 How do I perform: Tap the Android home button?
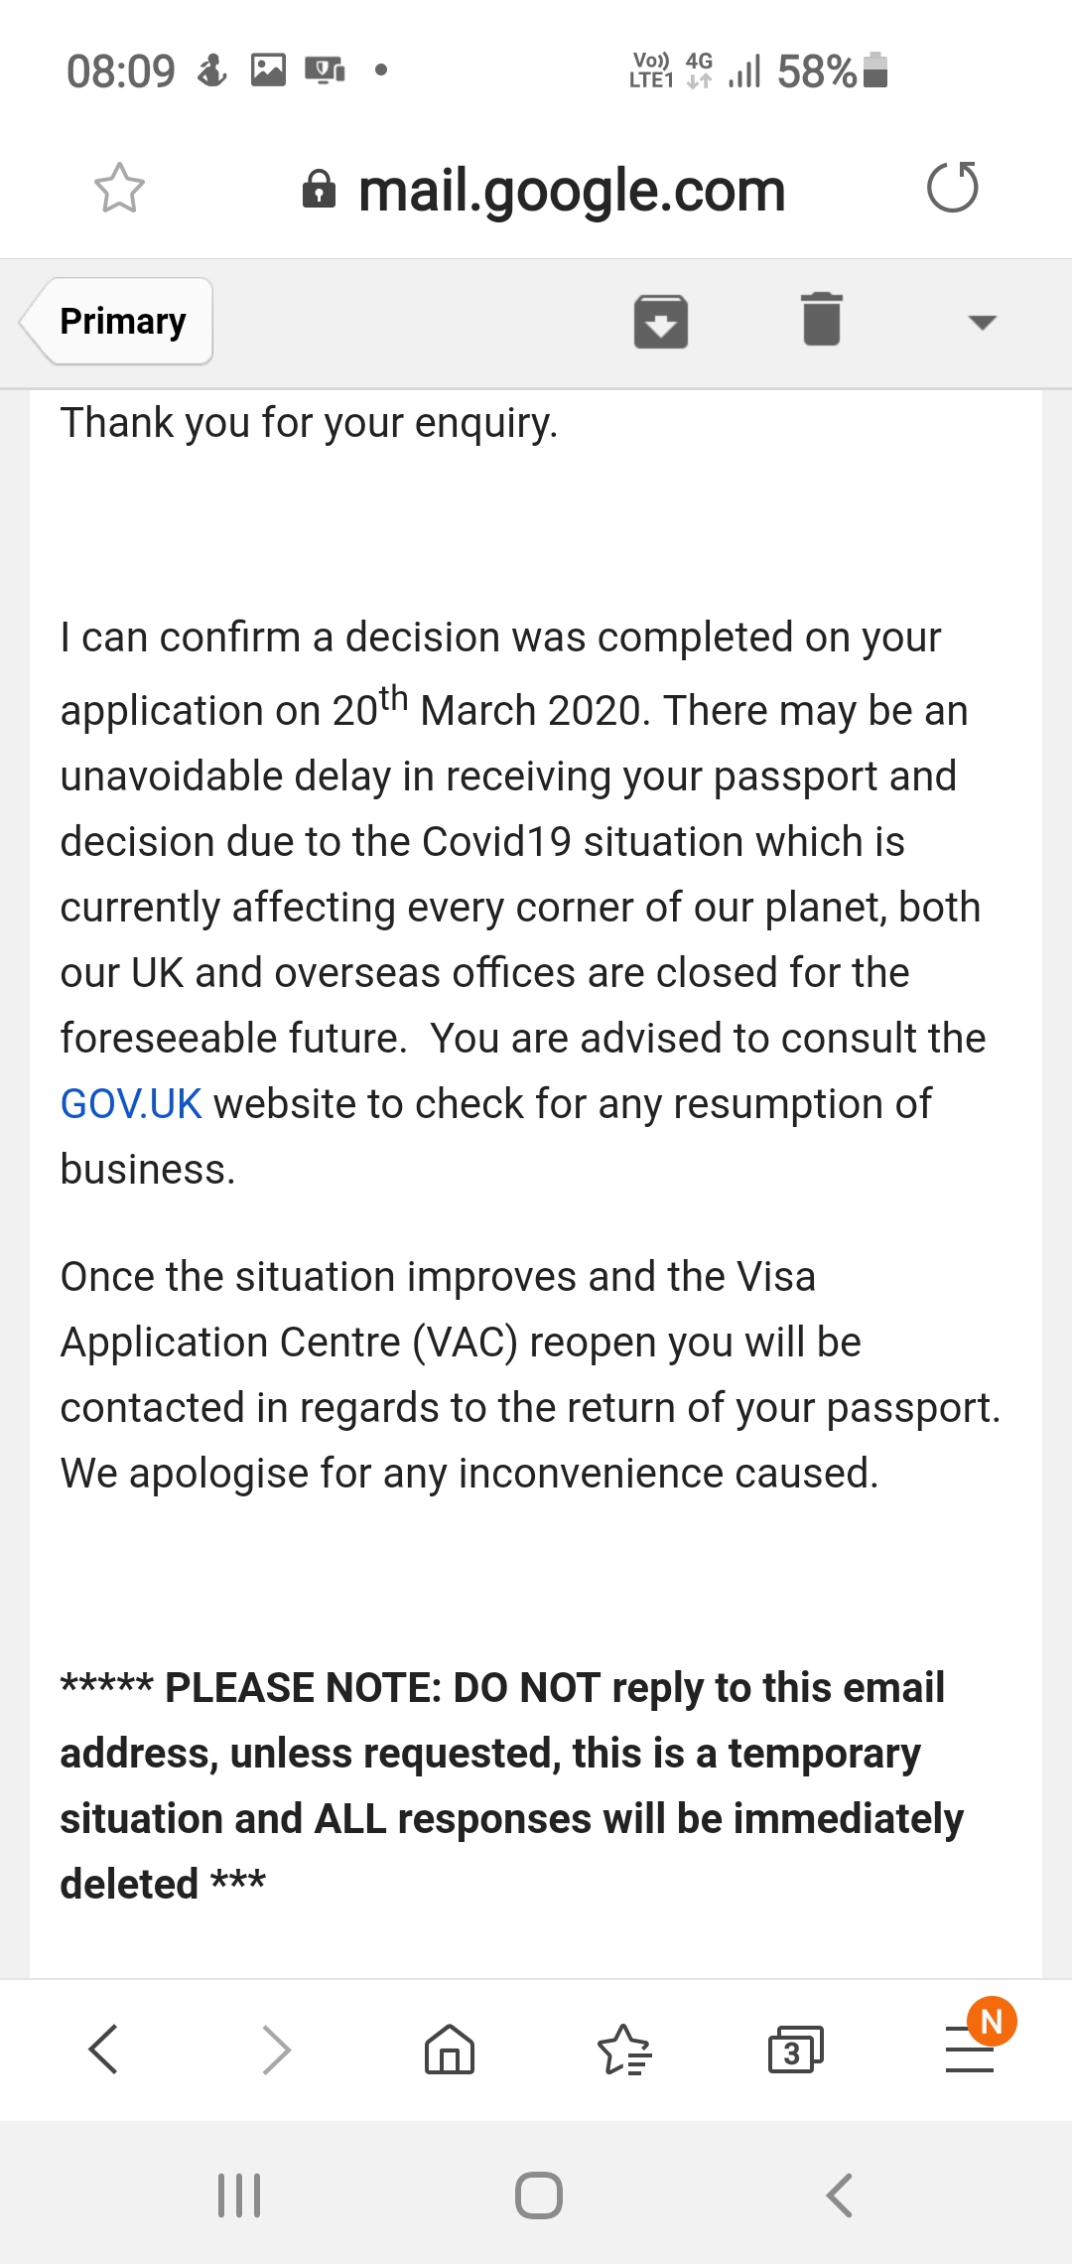click(x=539, y=2195)
